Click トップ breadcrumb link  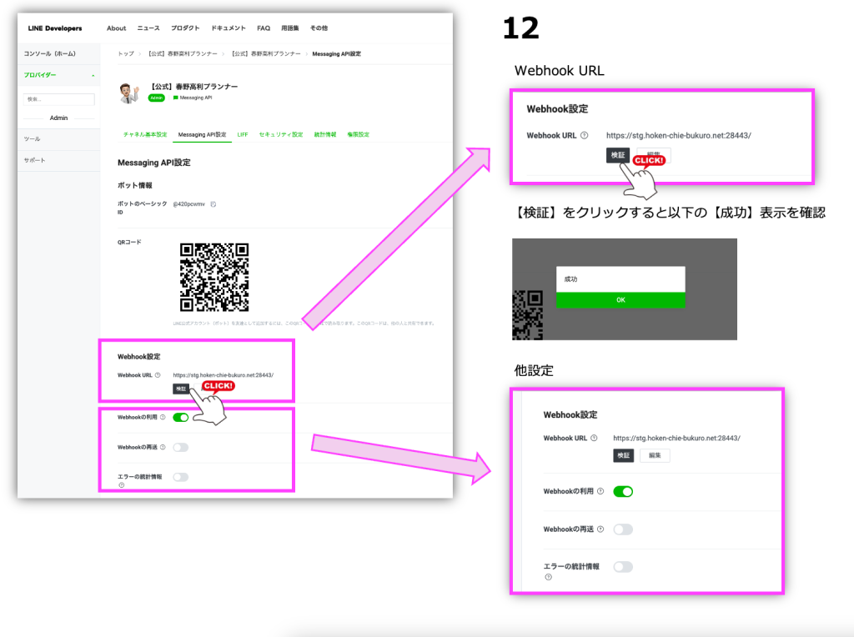coord(126,54)
